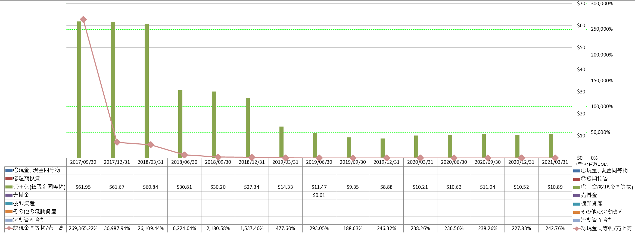Click the green bar for 2018/03/31
Viewport: 635px width, 233px height.
click(147, 91)
